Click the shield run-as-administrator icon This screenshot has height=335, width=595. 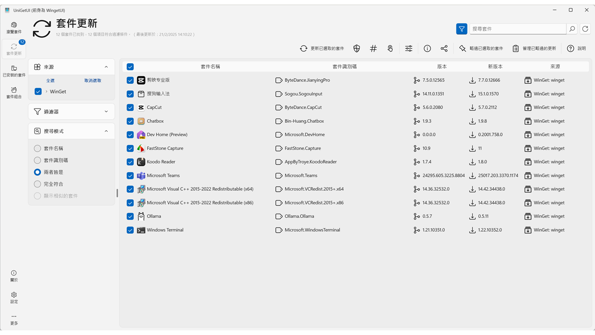(x=357, y=48)
